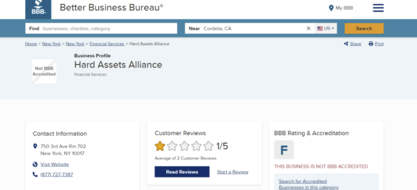Click the address map pin icon
The height and width of the screenshot is (190, 417).
(x=35, y=146)
